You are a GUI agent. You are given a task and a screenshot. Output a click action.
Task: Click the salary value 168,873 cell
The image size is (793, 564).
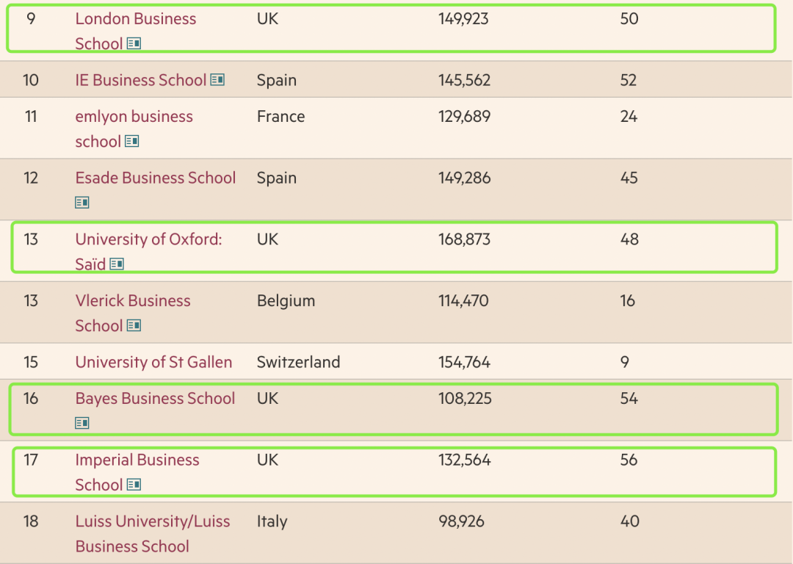coord(464,239)
